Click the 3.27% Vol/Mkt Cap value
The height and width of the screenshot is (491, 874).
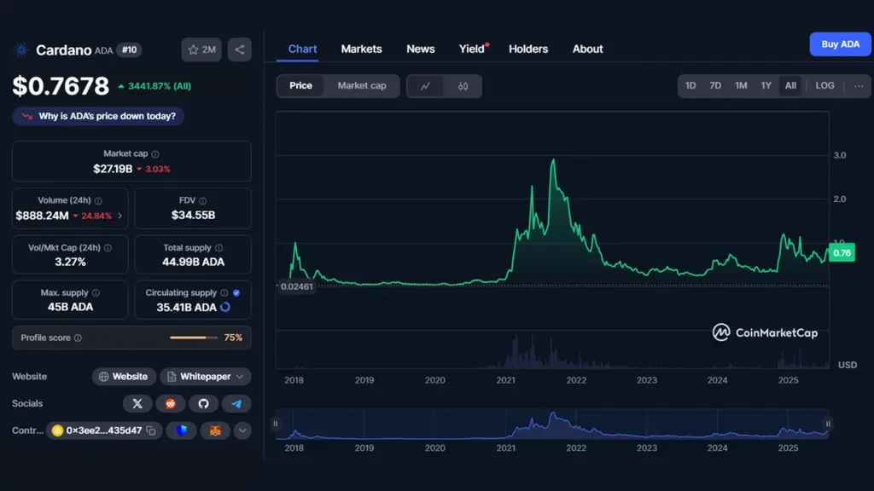[70, 263]
